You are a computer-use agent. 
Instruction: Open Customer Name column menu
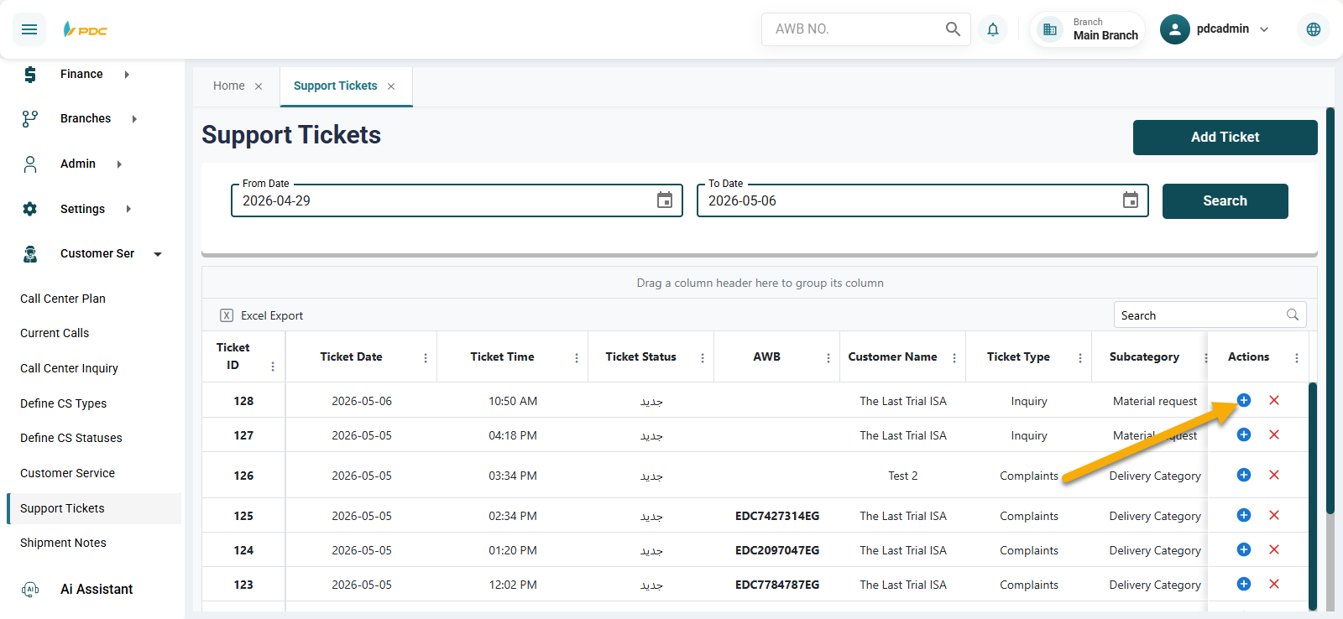point(954,358)
